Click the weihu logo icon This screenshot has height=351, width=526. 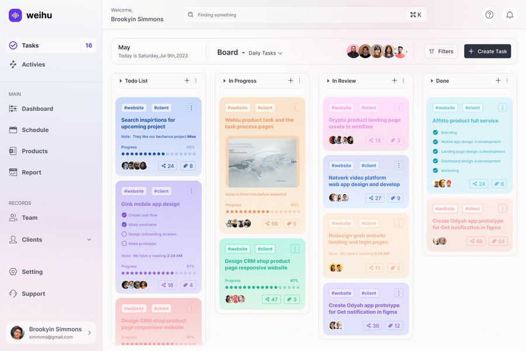tap(15, 15)
